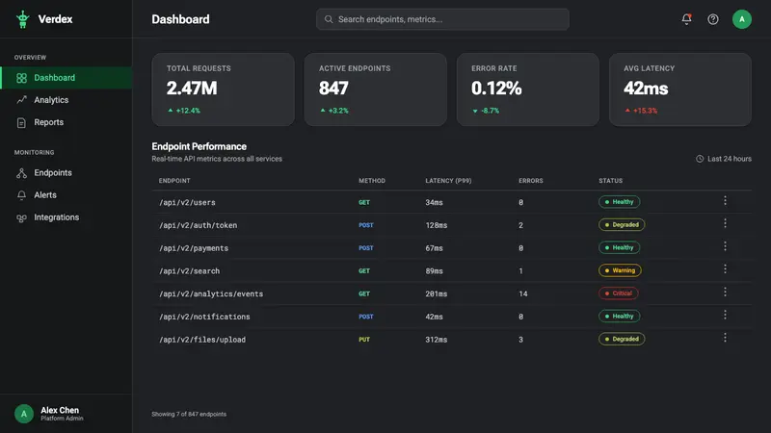The width and height of the screenshot is (771, 433).
Task: Click Healthy status badge for /api/v2/users
Action: point(620,202)
